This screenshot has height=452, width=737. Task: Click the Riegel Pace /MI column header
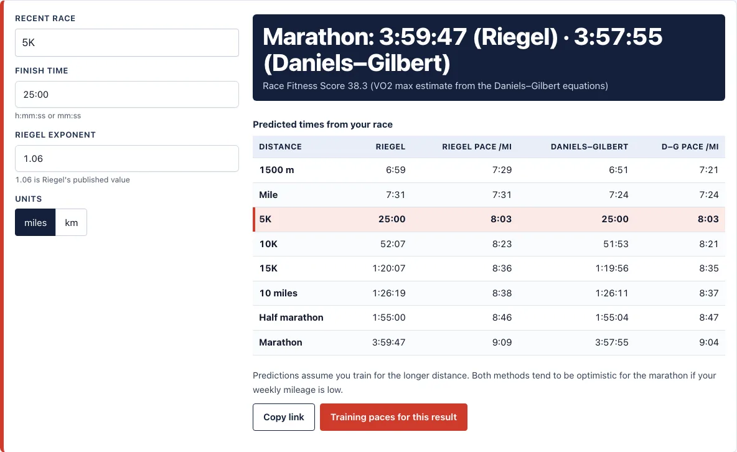pyautogui.click(x=477, y=147)
